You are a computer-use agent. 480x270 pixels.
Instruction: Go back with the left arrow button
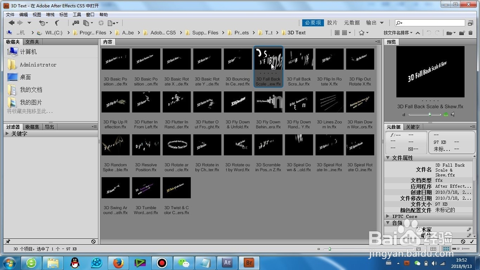(12, 23)
